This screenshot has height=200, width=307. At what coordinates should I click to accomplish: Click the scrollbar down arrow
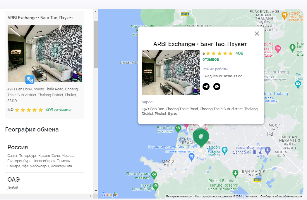point(96,191)
